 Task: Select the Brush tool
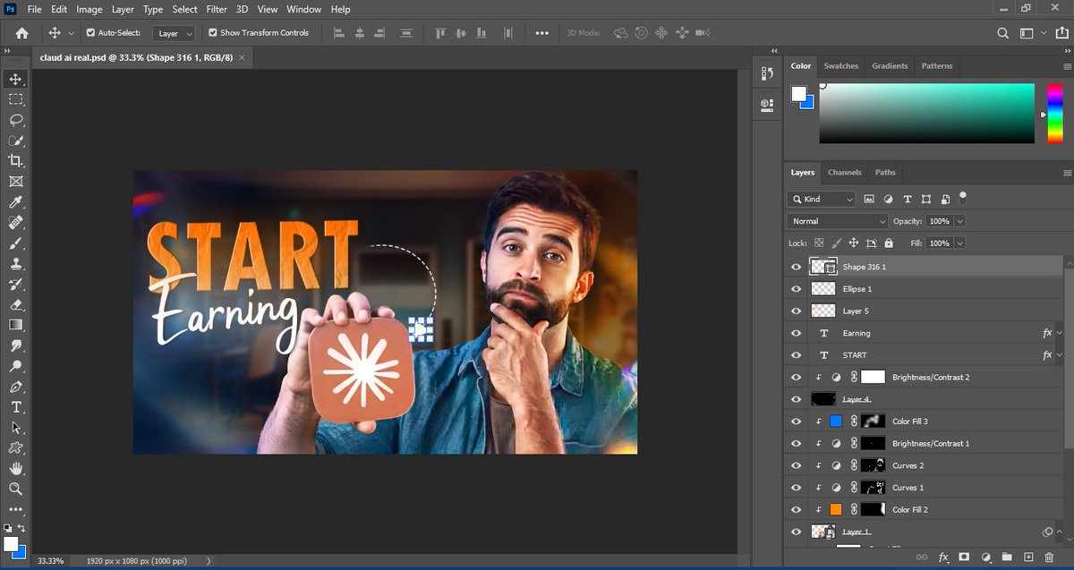tap(15, 243)
